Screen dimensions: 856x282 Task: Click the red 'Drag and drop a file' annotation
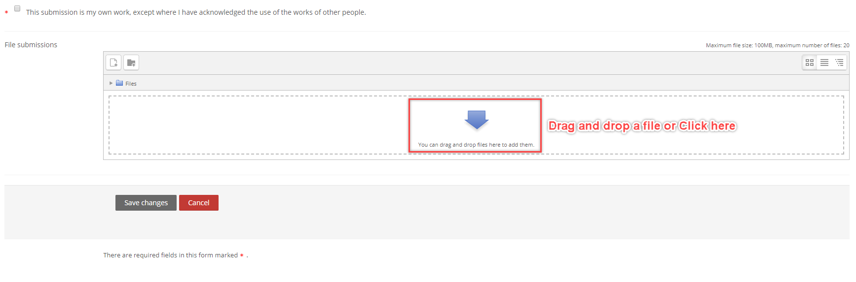click(642, 126)
